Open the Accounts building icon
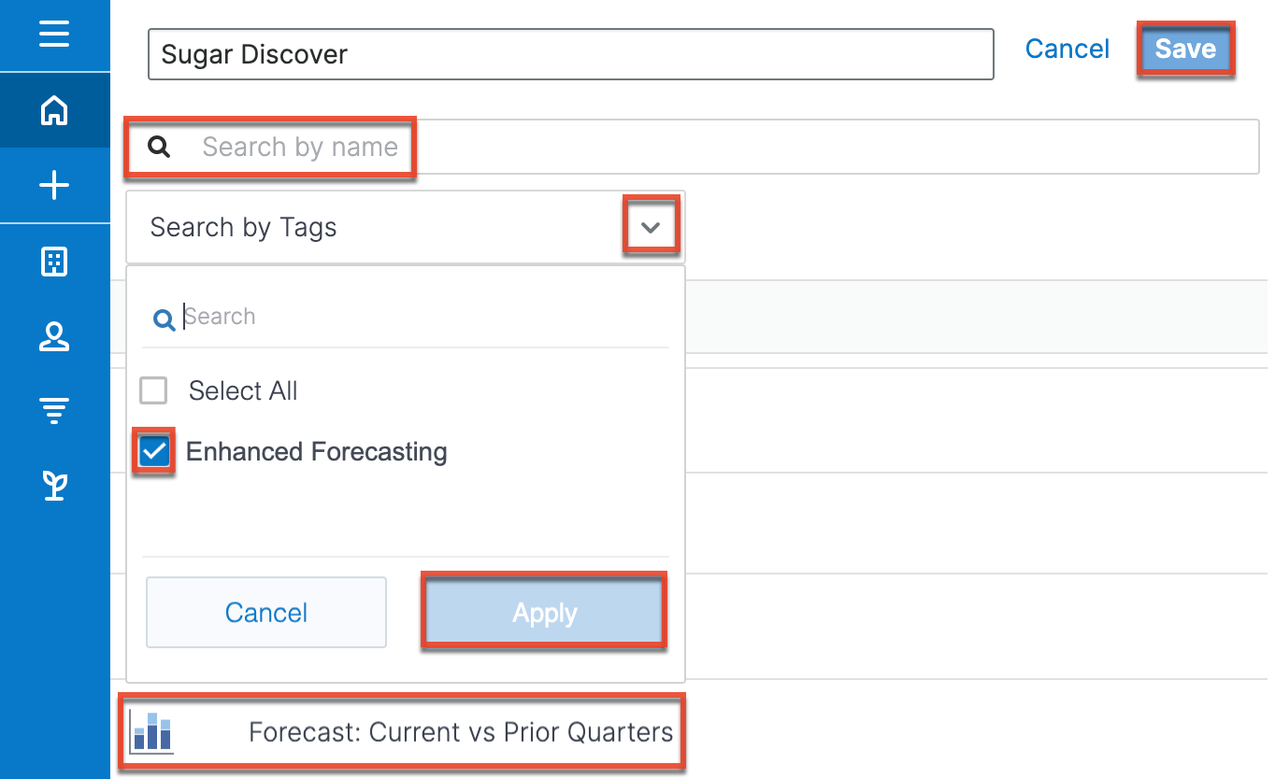 coord(54,262)
